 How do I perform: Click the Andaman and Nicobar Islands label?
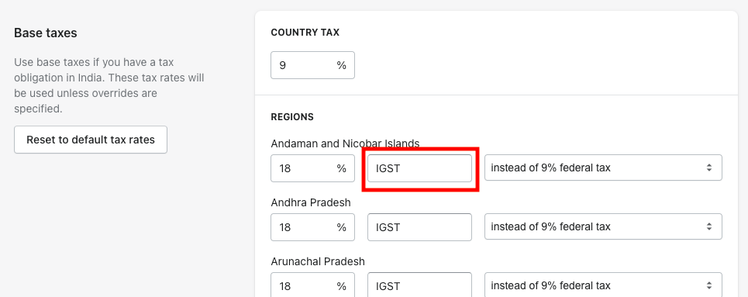pyautogui.click(x=345, y=143)
